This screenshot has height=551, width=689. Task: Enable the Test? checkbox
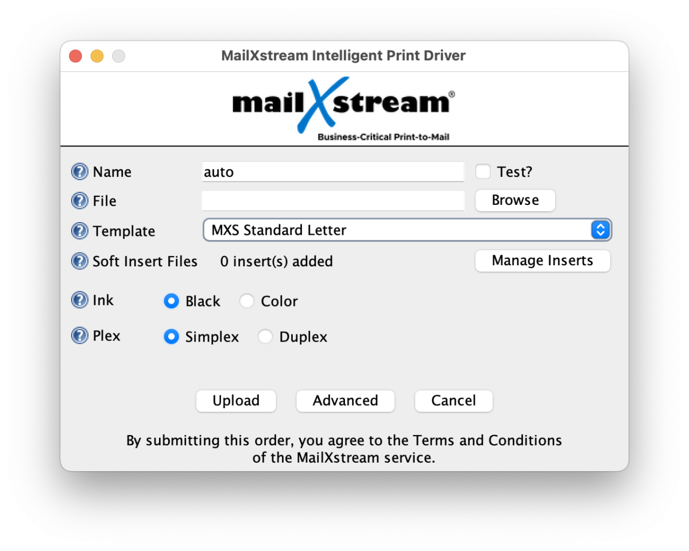click(483, 171)
